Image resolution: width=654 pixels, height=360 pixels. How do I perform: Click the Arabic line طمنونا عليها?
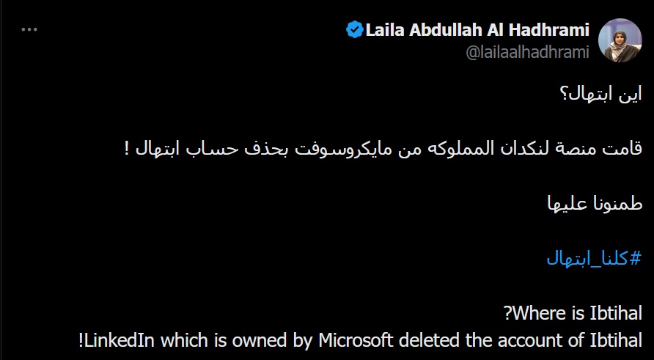tap(595, 204)
